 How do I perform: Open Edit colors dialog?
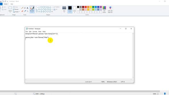[x=104, y=9]
